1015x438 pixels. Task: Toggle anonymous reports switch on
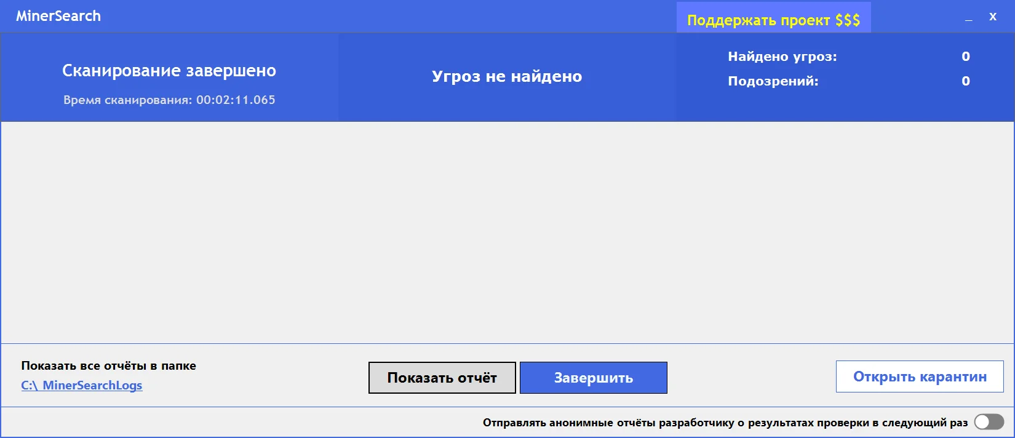(x=989, y=422)
